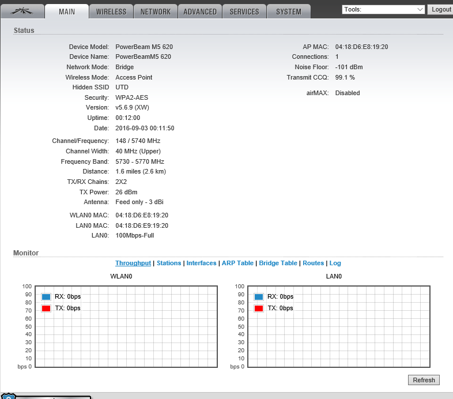Click Channel Width value 40 MHz (Upper)
Viewport: 453px width, 399px height.
tap(138, 152)
